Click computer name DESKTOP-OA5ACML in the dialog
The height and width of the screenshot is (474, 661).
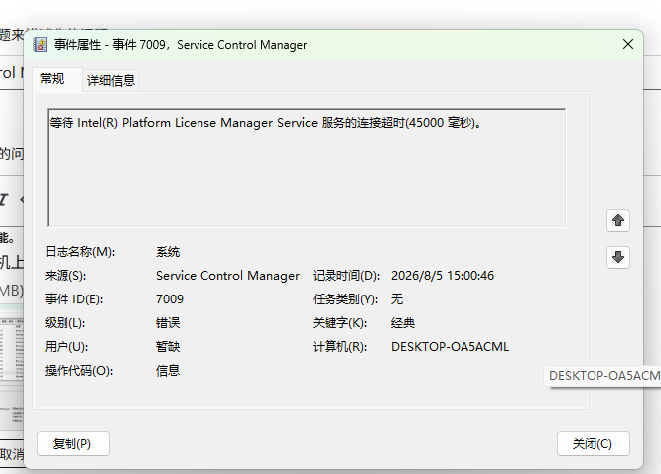pos(450,347)
